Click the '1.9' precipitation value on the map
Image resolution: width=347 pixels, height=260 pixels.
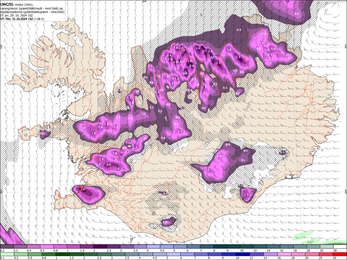94,133
